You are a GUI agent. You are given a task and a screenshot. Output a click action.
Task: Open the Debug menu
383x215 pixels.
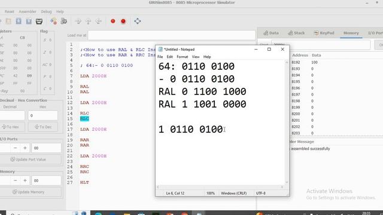(46, 11)
